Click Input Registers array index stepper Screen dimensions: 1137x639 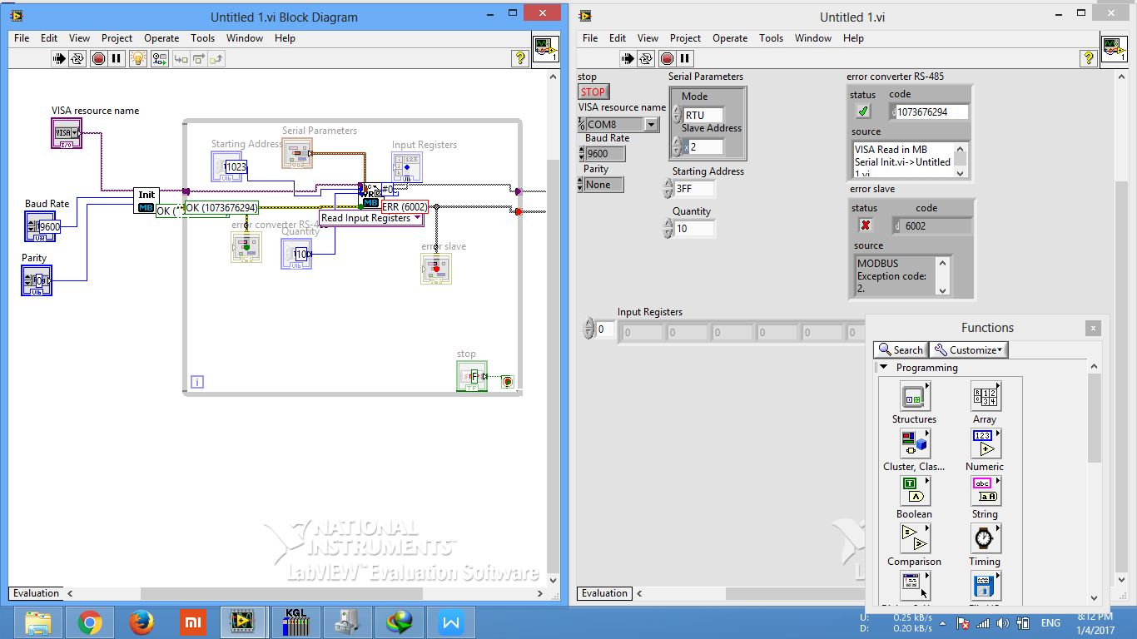pyautogui.click(x=589, y=329)
